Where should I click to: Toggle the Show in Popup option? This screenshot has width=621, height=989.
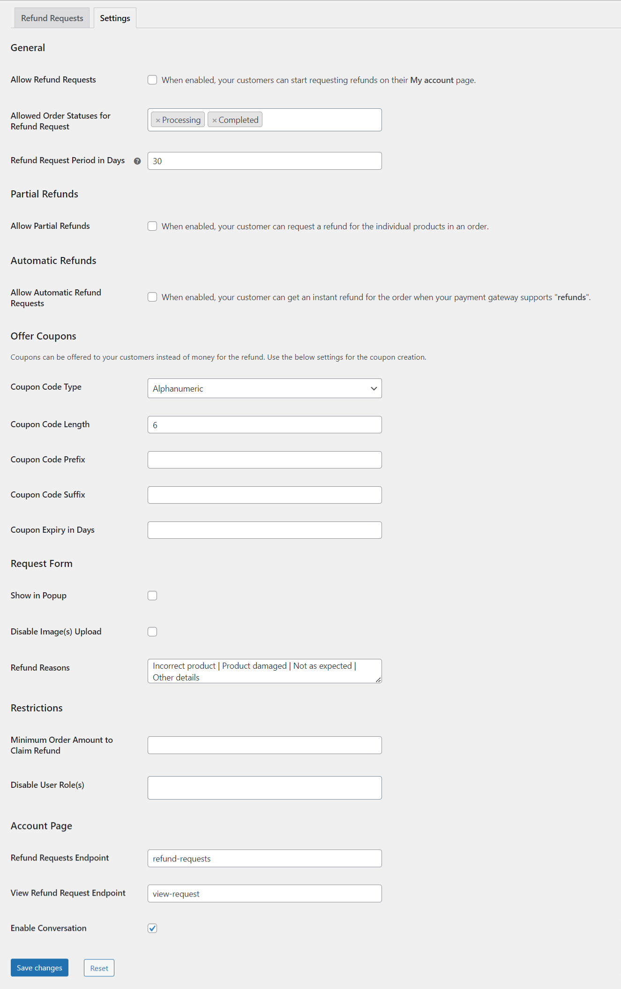click(152, 595)
